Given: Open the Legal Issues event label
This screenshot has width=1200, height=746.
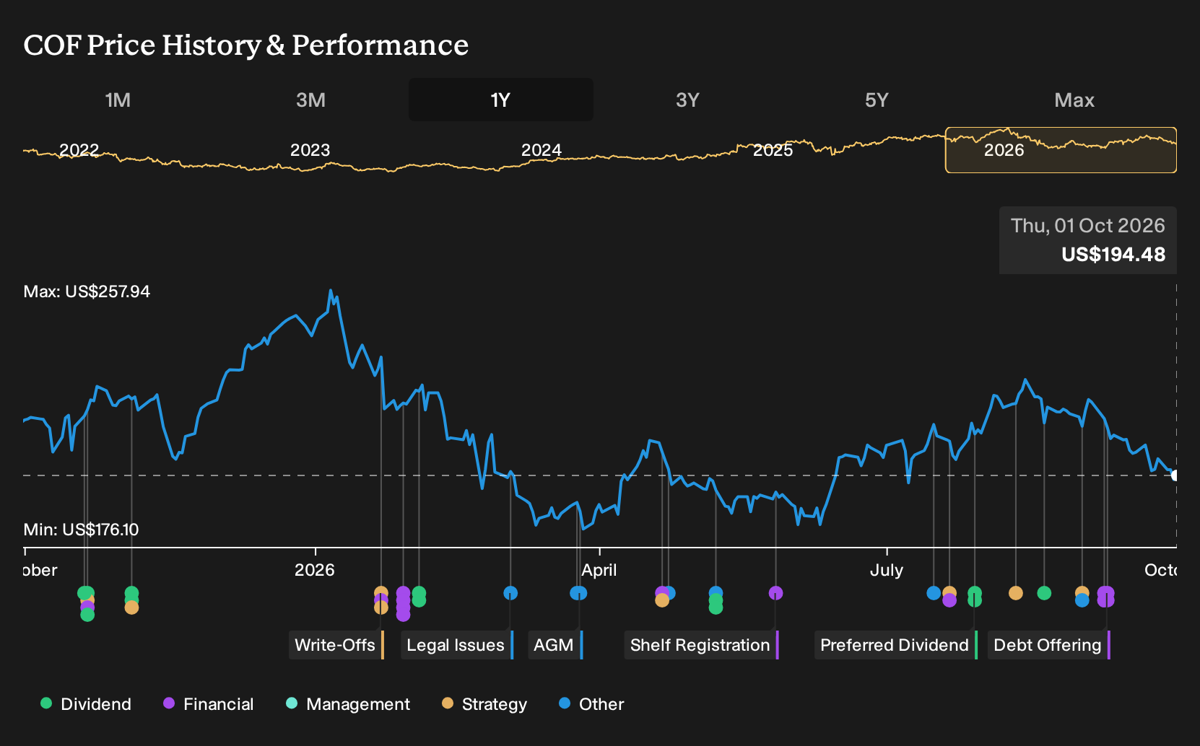Looking at the screenshot, I should [x=457, y=645].
